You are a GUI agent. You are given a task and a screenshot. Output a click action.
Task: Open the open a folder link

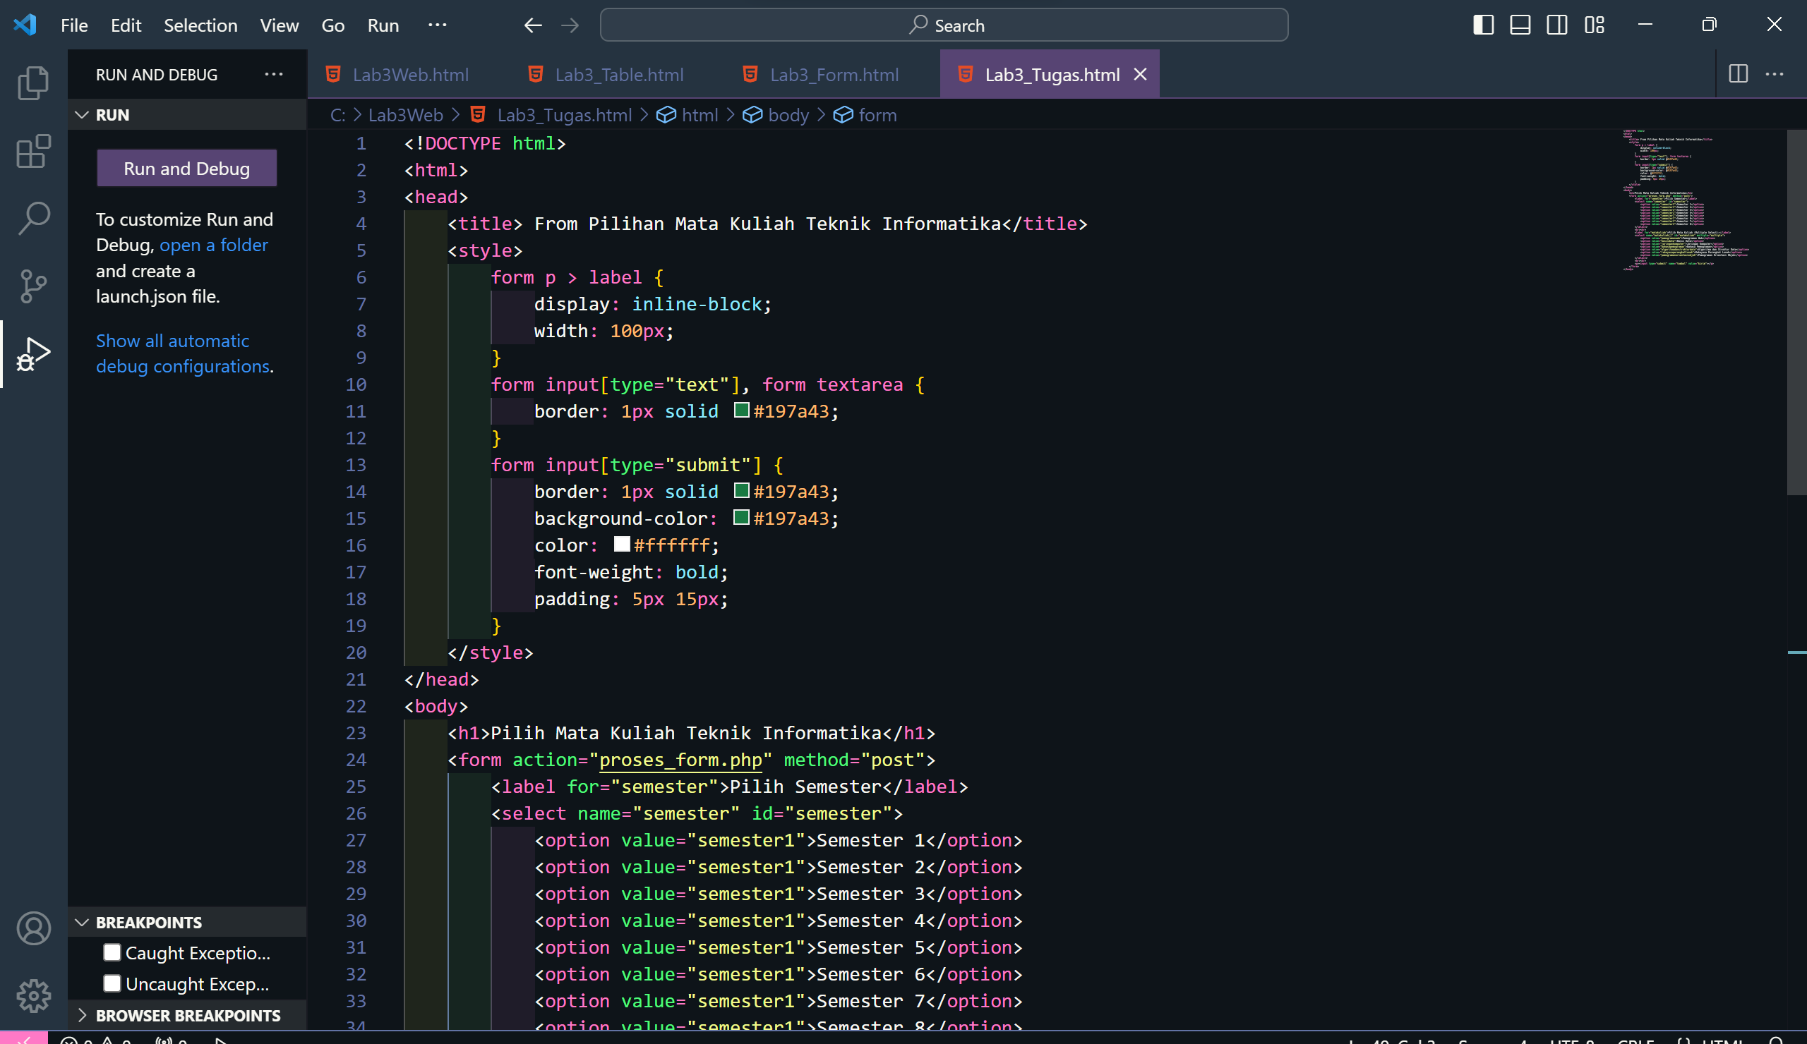pos(213,244)
